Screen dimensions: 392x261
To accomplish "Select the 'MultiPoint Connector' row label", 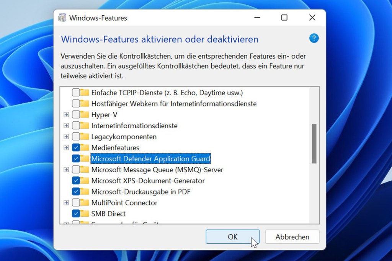I will (x=124, y=202).
